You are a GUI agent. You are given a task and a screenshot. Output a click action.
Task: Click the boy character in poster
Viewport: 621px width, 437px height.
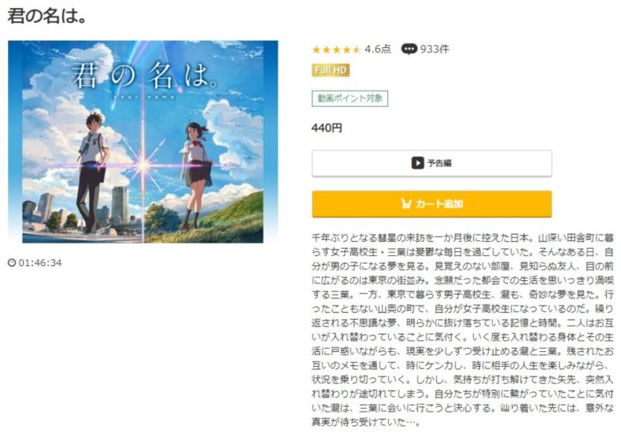point(93,172)
